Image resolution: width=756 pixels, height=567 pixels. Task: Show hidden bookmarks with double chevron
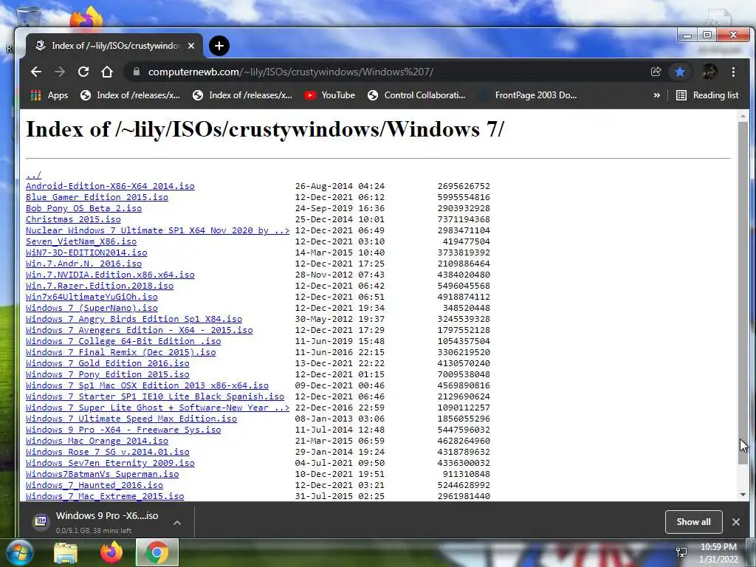(x=656, y=95)
